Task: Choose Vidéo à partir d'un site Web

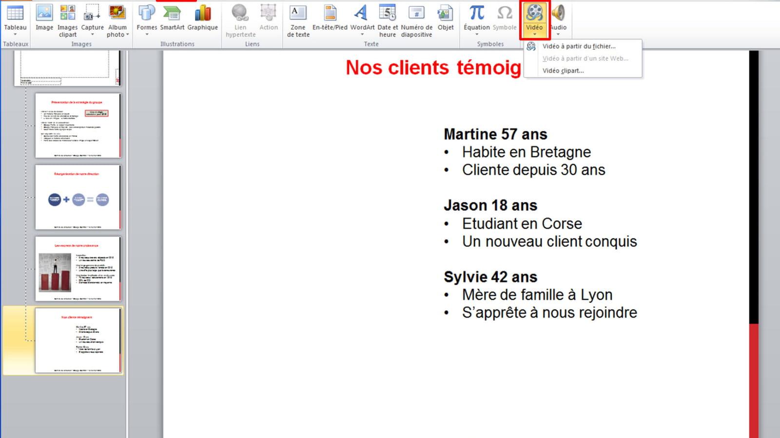Action: (583, 58)
